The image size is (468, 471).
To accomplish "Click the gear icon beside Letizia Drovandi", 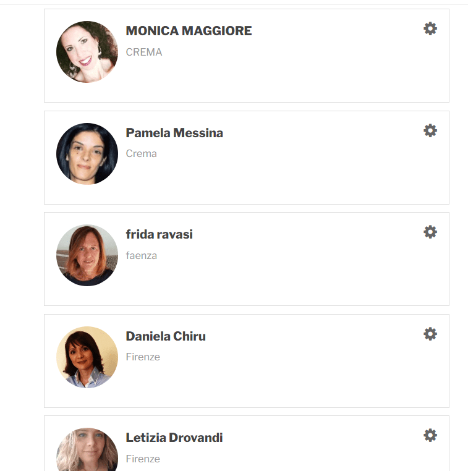I will [430, 435].
